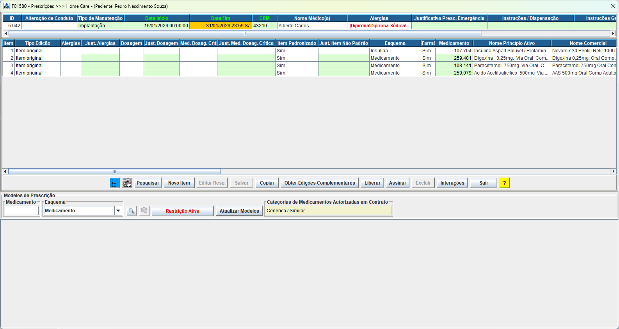619x329 pixels.
Task: Click into the Medicamento code input field
Action: coord(21,211)
